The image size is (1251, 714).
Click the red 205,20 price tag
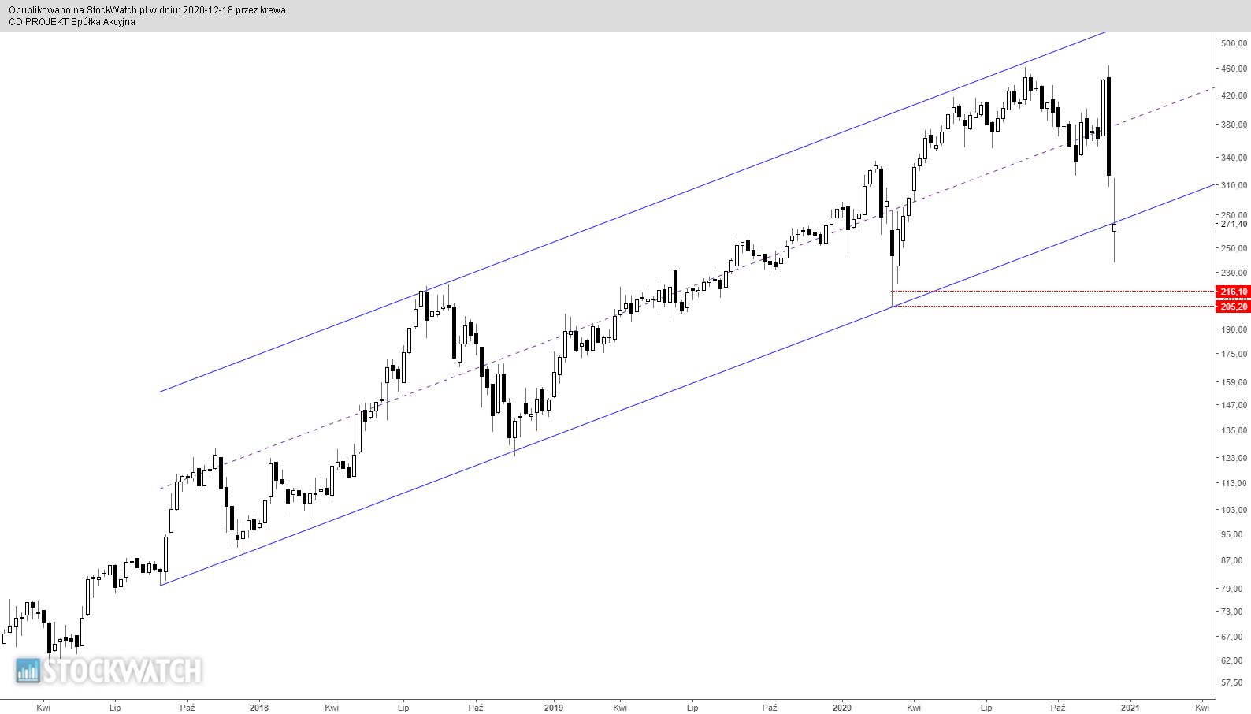tap(1234, 307)
